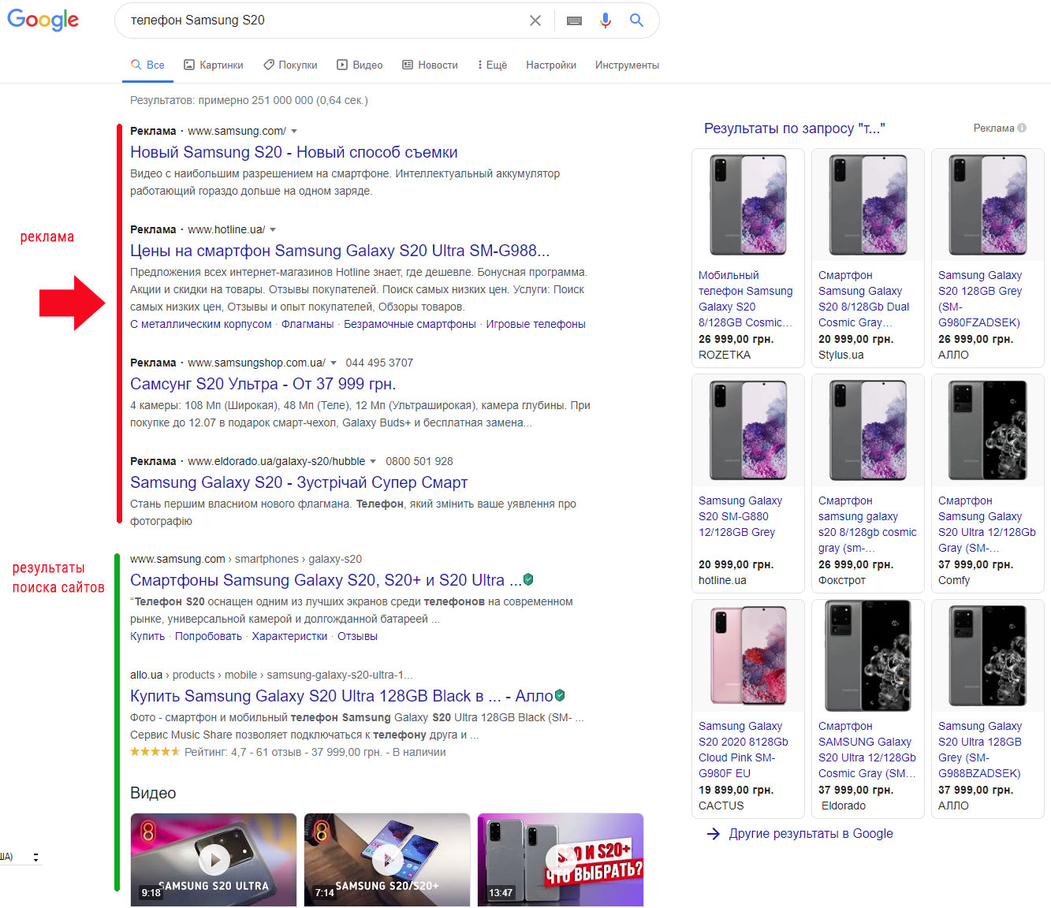Click the blue magnifier search button

pos(636,20)
